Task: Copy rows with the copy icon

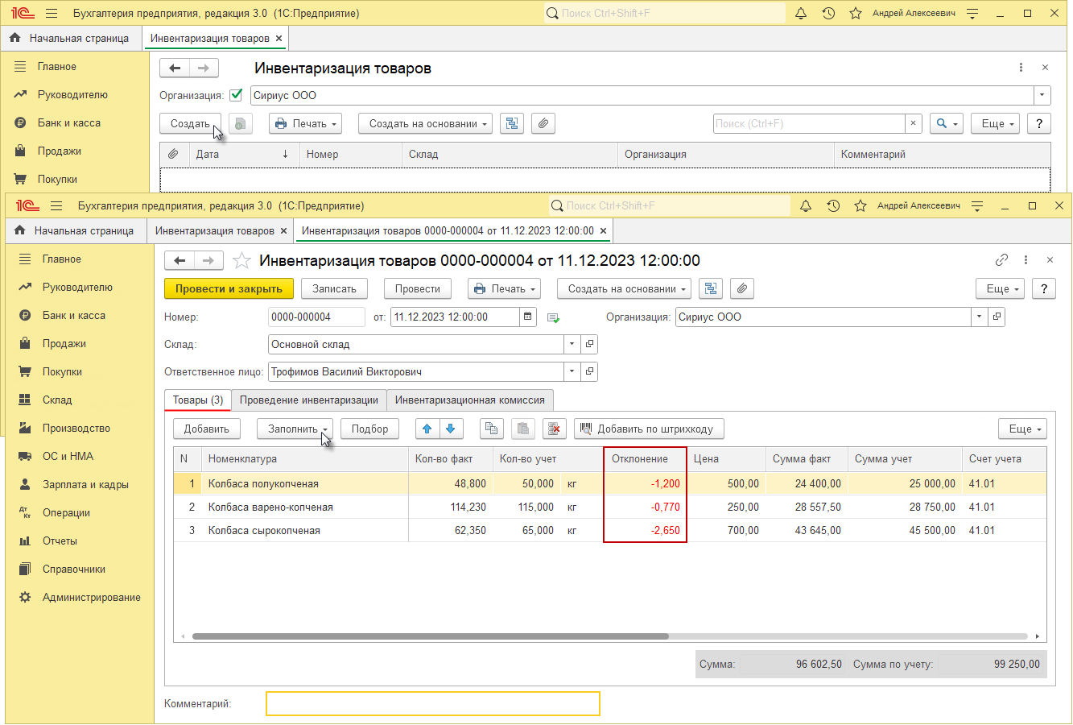Action: pos(491,429)
